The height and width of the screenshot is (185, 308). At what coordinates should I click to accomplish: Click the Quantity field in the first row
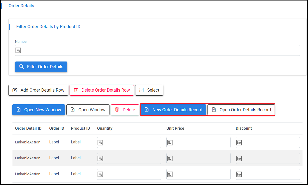point(129,142)
